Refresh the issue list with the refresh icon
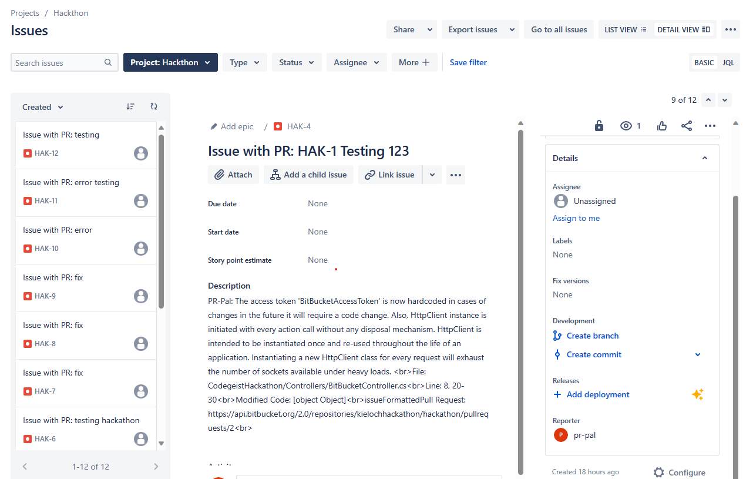Image resolution: width=753 pixels, height=479 pixels. coord(154,106)
